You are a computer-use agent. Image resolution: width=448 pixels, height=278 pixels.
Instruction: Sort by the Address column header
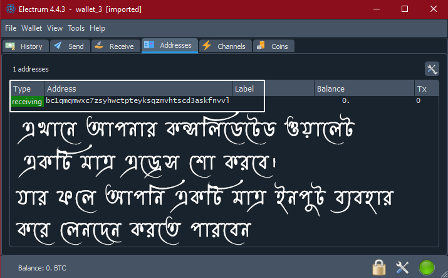pos(138,89)
